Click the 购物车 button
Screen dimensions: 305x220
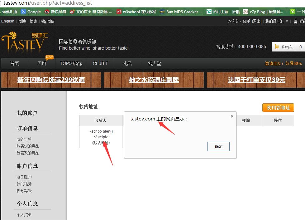click(284, 47)
